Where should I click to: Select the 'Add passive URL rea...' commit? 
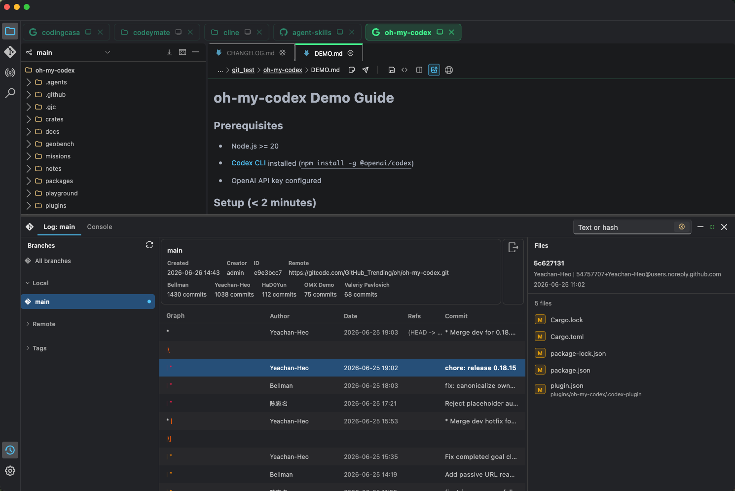click(x=342, y=474)
